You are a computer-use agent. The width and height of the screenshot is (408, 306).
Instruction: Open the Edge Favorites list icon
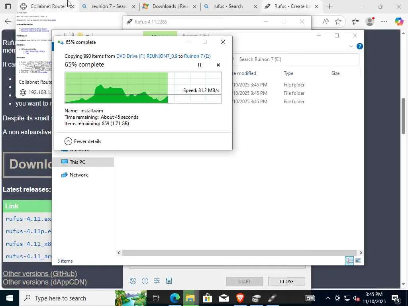click(x=355, y=22)
